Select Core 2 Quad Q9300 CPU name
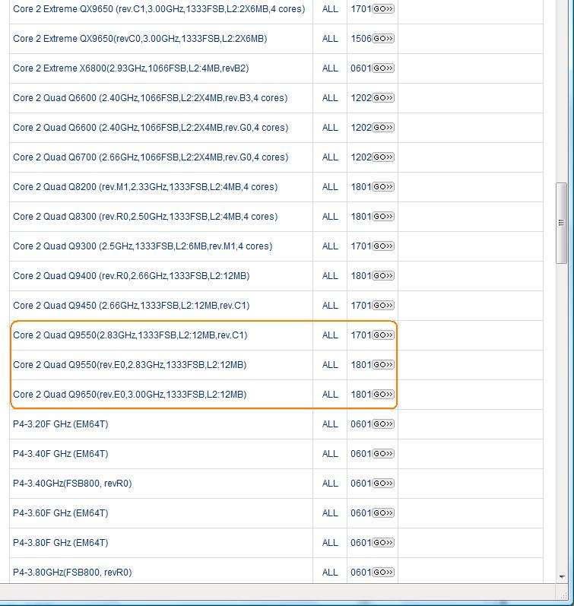574x606 pixels. click(x=143, y=246)
